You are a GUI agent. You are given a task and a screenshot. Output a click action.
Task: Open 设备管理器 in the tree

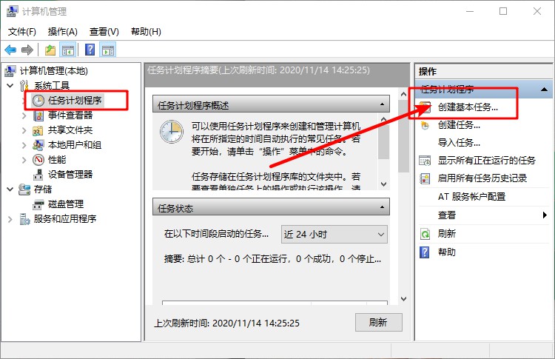[70, 174]
